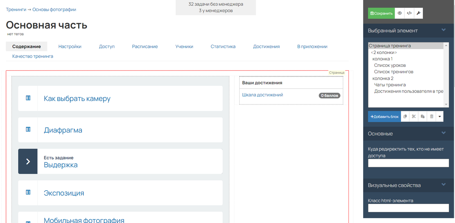Click the Сохранить button
The image size is (455, 223).
click(381, 13)
